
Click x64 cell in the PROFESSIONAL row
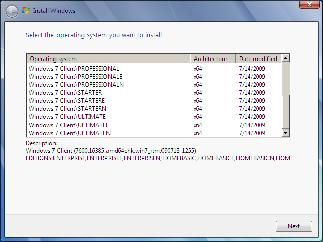[198, 69]
